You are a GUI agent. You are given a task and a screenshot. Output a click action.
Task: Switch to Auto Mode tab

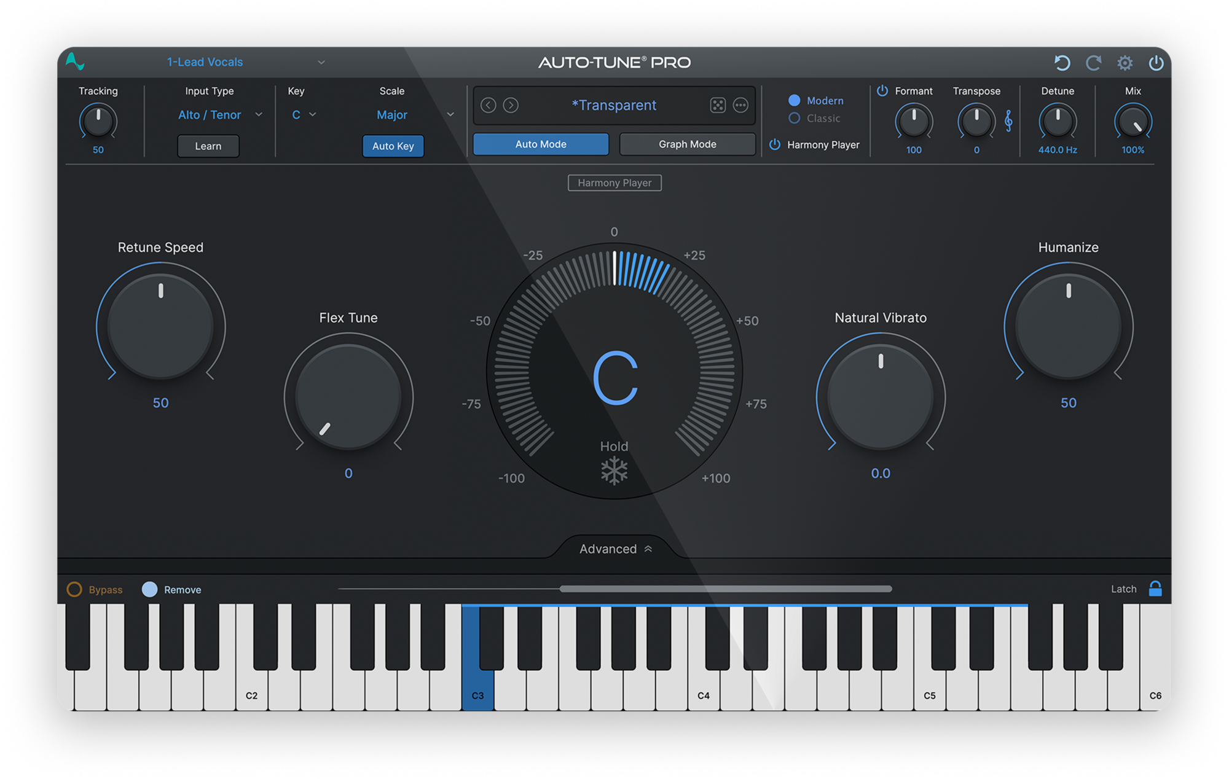coord(541,144)
